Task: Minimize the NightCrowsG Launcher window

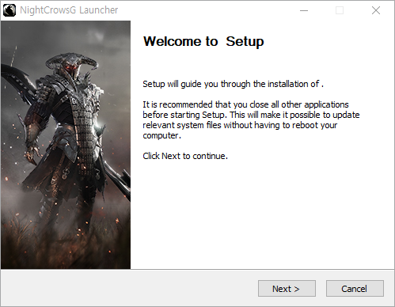Action: [x=304, y=10]
